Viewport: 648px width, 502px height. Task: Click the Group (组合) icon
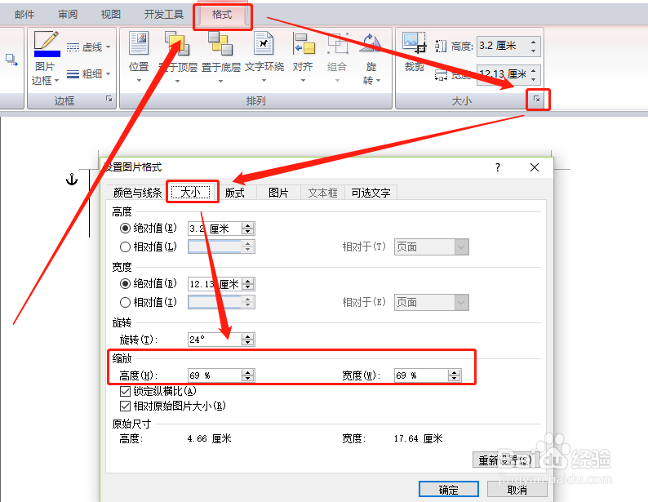(x=337, y=43)
